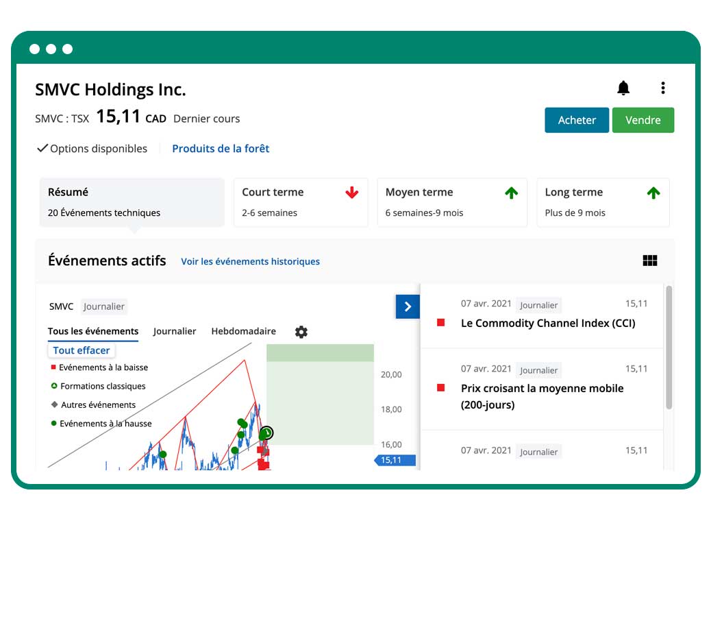Select Tous les événements chart tab
711x617 pixels.
[93, 332]
